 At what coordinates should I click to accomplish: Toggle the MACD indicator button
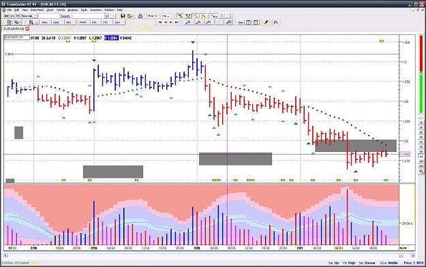[x=83, y=22]
